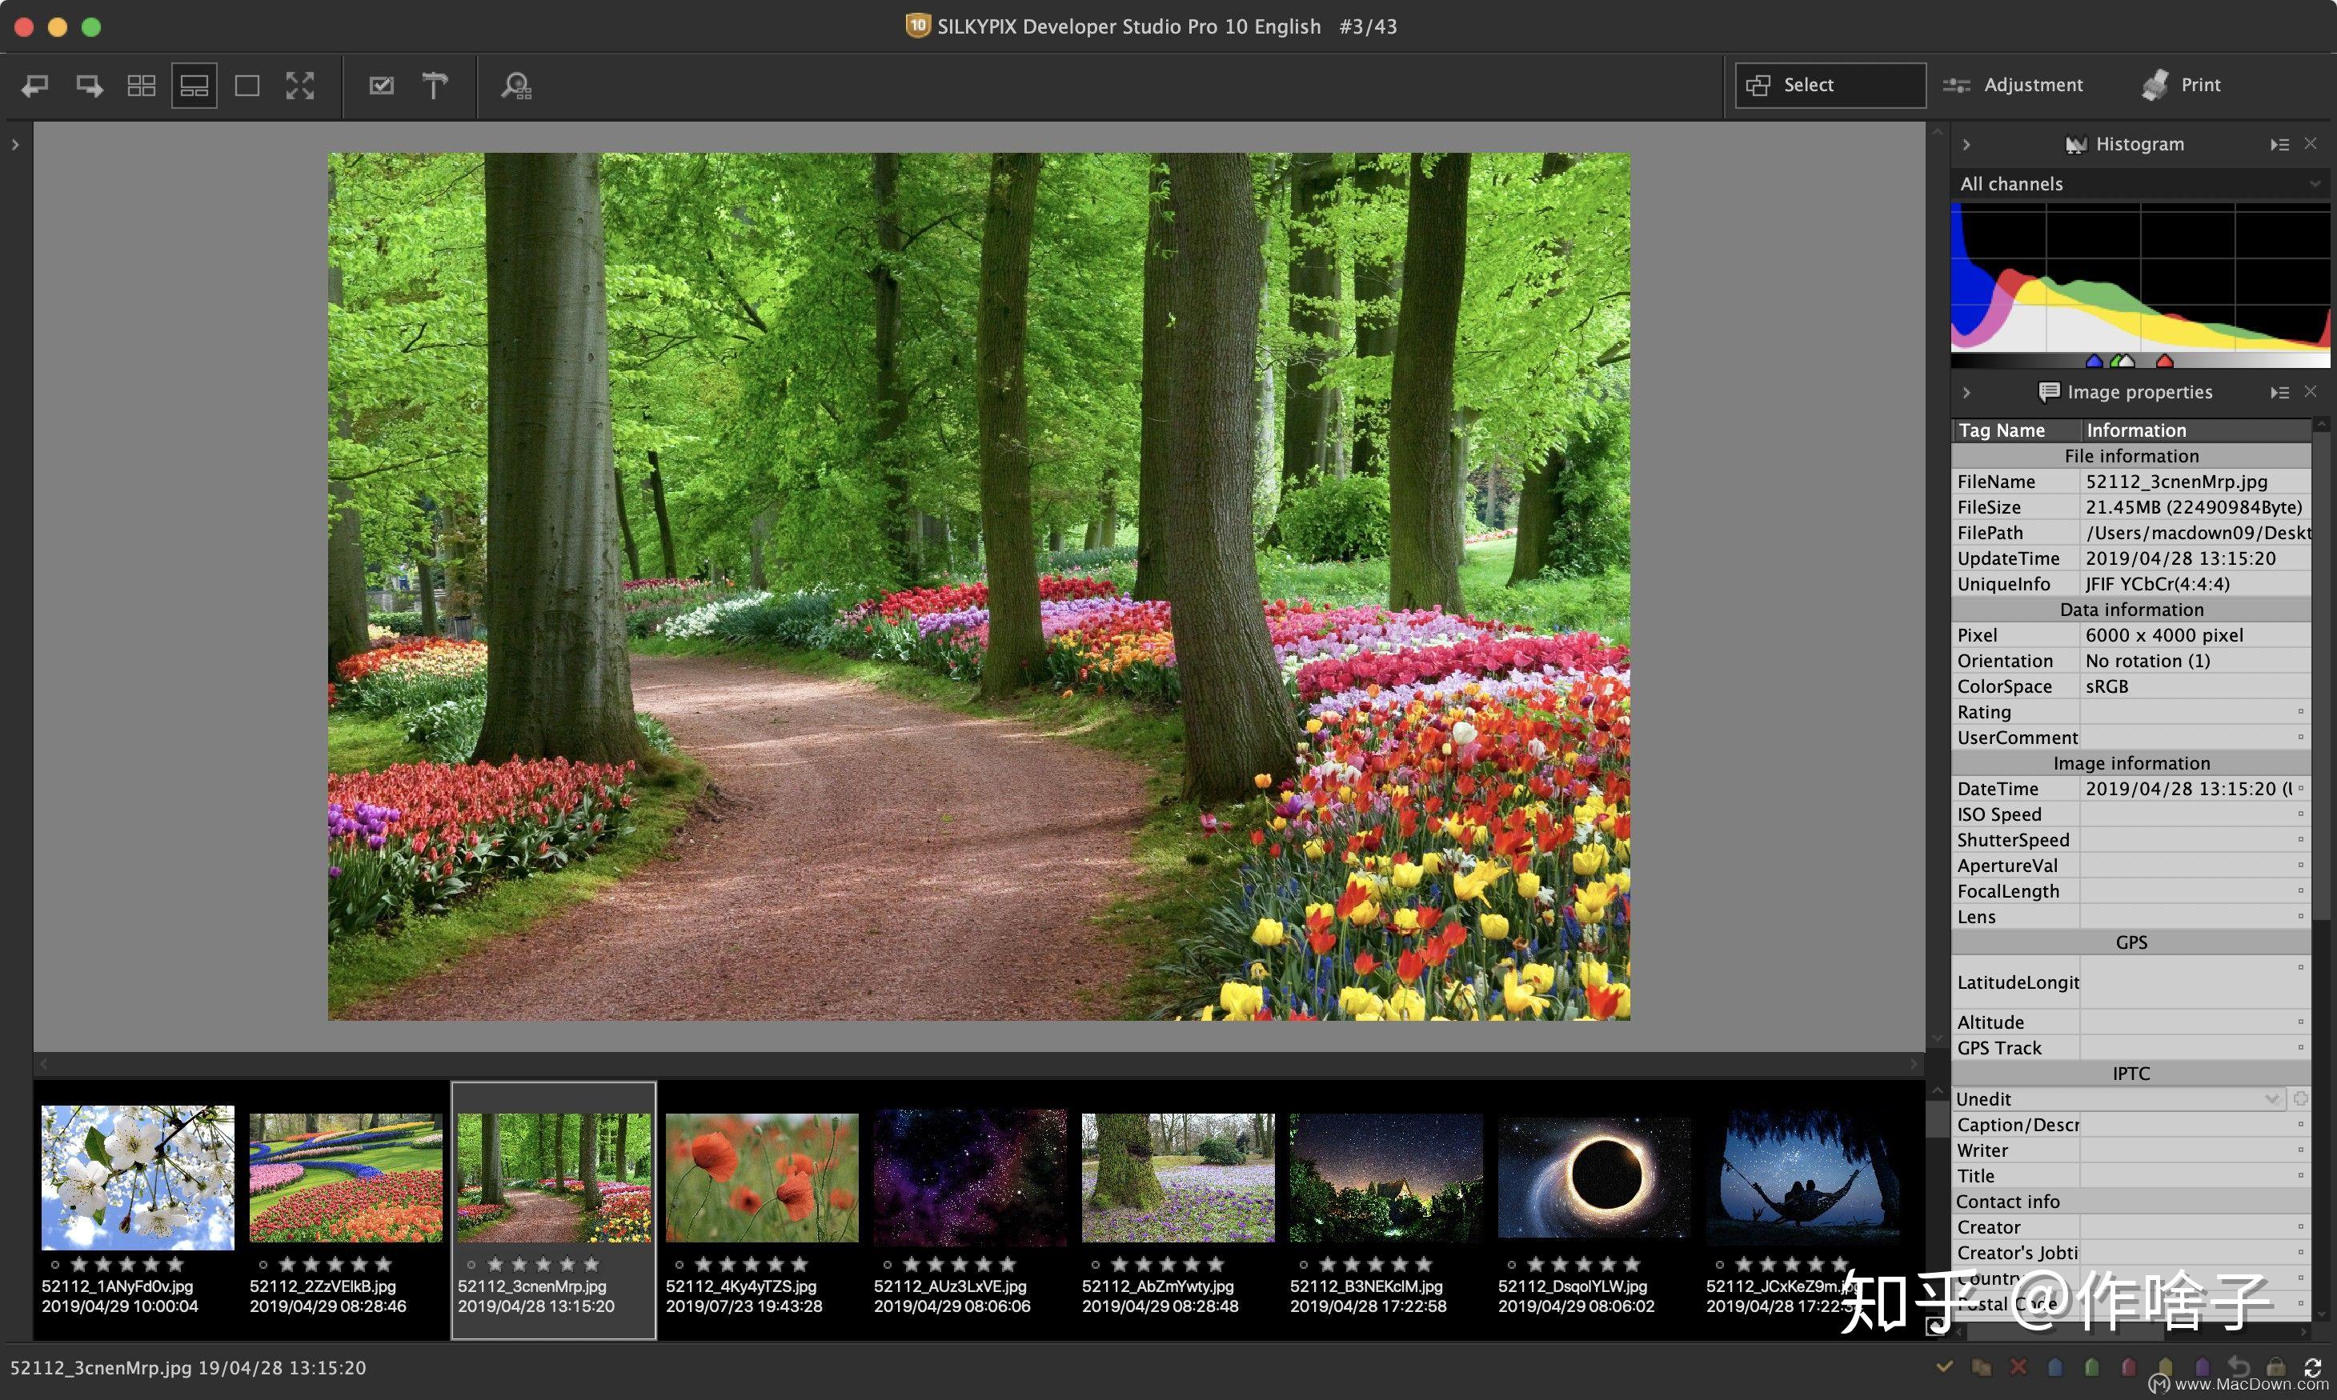2337x1400 pixels.
Task: Select the thumbnail grid view mode
Action: [x=142, y=86]
